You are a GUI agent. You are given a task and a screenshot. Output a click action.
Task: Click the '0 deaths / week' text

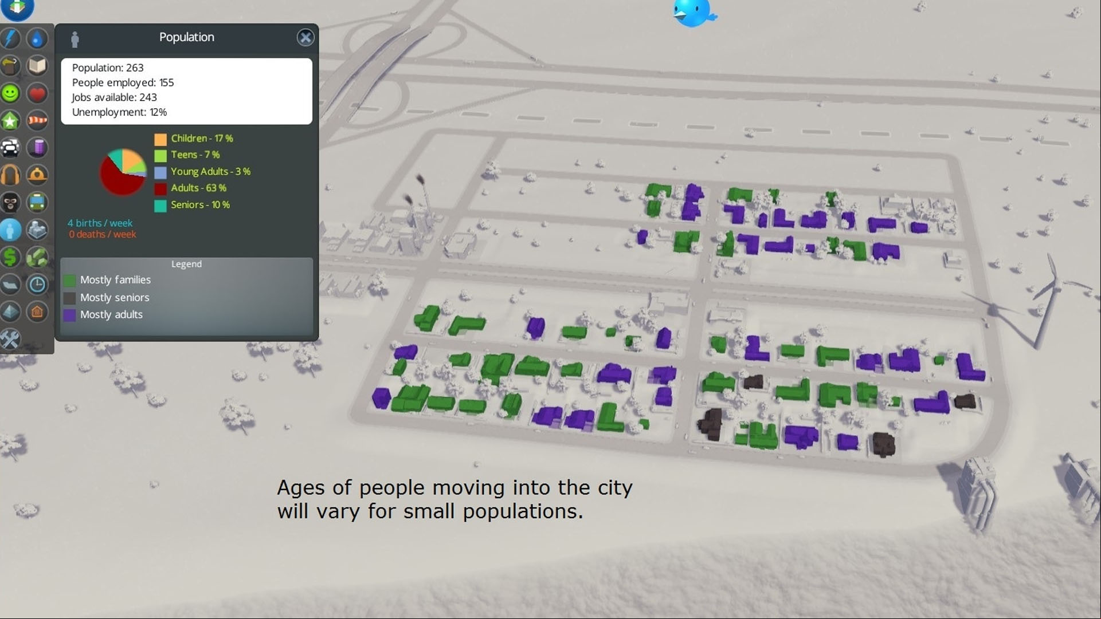coord(103,234)
